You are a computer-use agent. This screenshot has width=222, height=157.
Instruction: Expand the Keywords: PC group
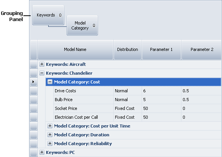[x=42, y=152]
